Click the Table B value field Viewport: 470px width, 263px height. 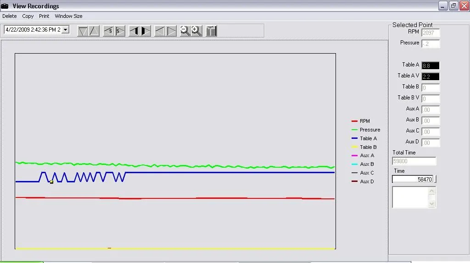tap(431, 88)
